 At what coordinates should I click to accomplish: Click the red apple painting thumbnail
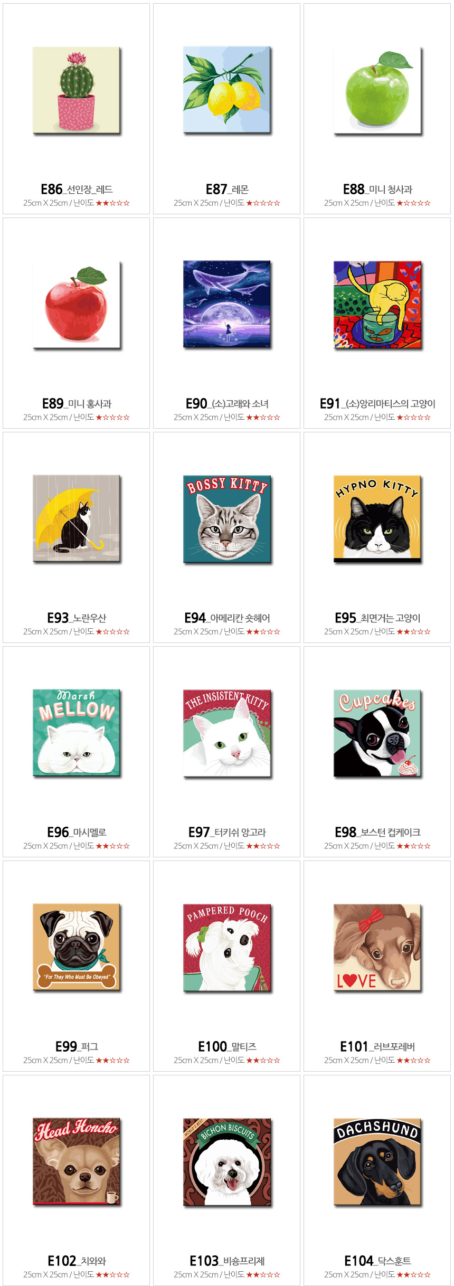[x=77, y=305]
